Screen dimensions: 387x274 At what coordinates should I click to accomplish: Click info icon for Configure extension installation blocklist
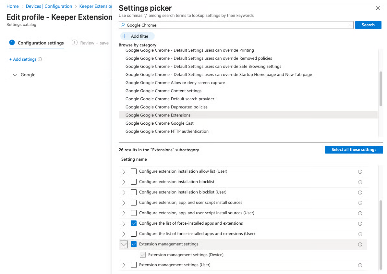click(x=360, y=182)
